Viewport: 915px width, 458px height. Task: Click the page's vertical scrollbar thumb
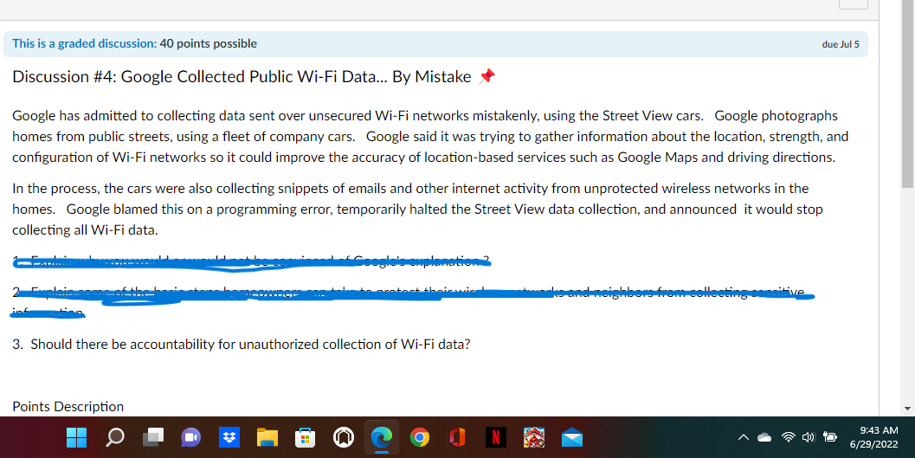tap(907, 94)
